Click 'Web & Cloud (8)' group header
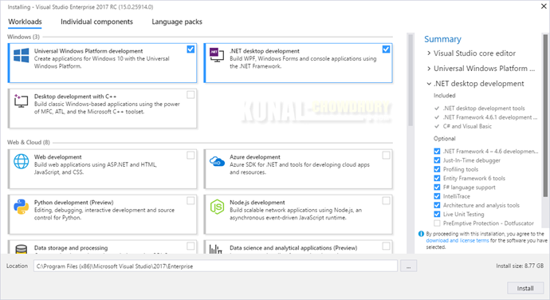550x300 pixels. click(29, 142)
